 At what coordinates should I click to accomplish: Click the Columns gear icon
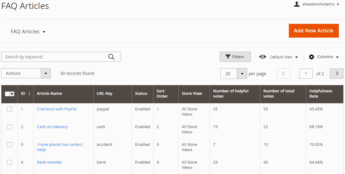pyautogui.click(x=311, y=57)
